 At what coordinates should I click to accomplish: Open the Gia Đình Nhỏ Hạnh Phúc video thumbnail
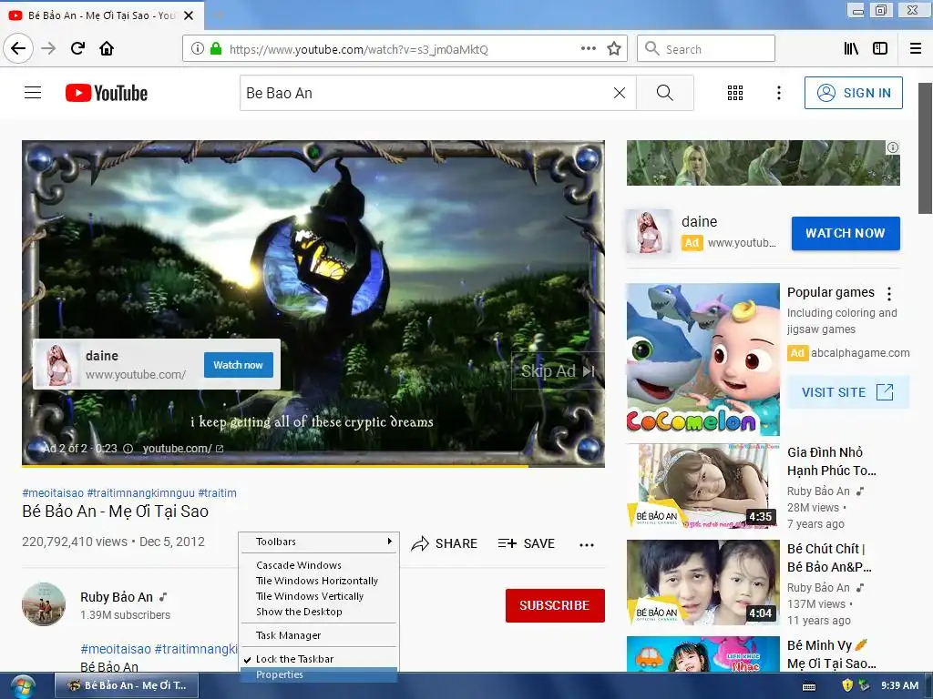click(702, 486)
